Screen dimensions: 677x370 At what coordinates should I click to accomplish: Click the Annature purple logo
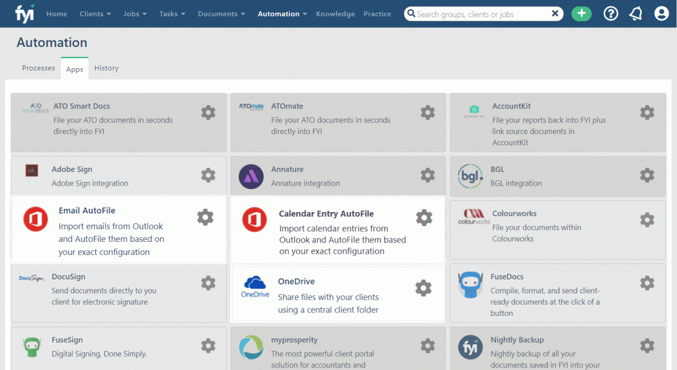251,176
